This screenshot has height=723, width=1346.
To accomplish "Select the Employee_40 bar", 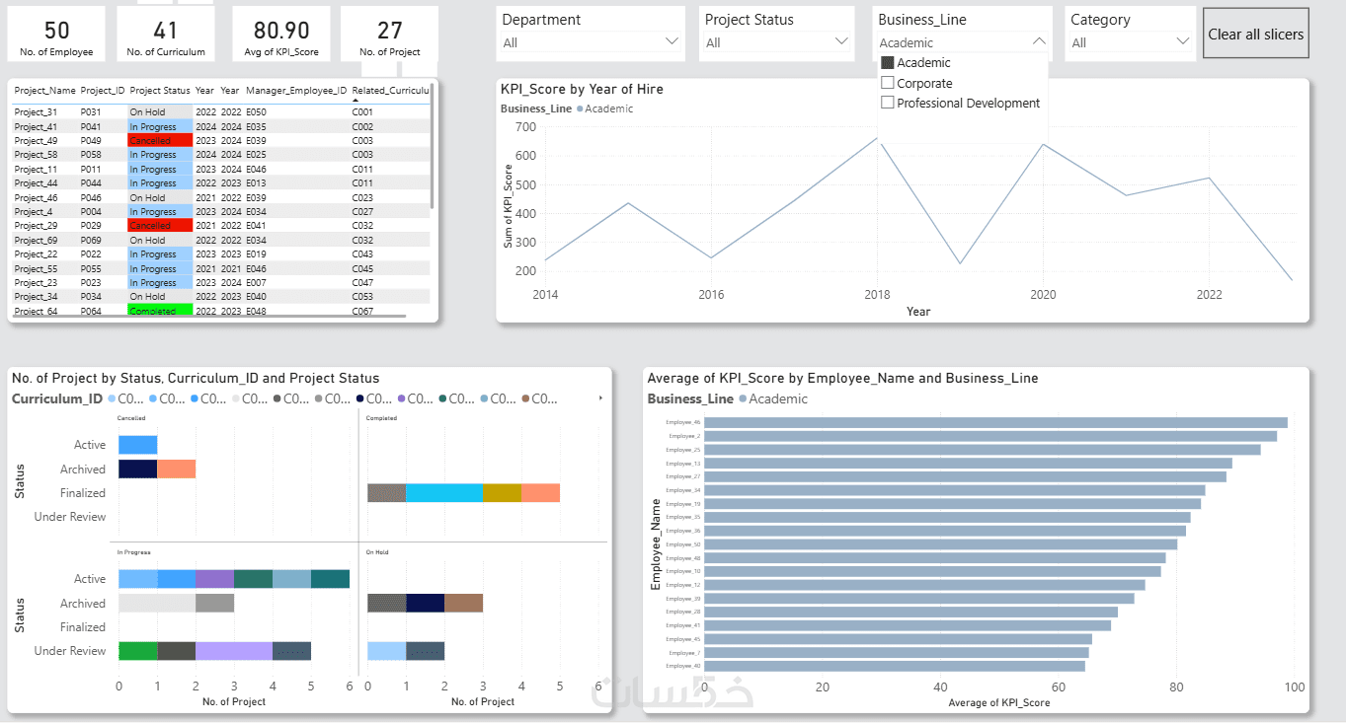I will [x=895, y=666].
